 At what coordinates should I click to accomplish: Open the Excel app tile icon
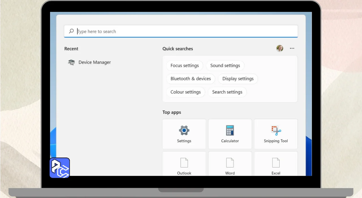coord(276,163)
